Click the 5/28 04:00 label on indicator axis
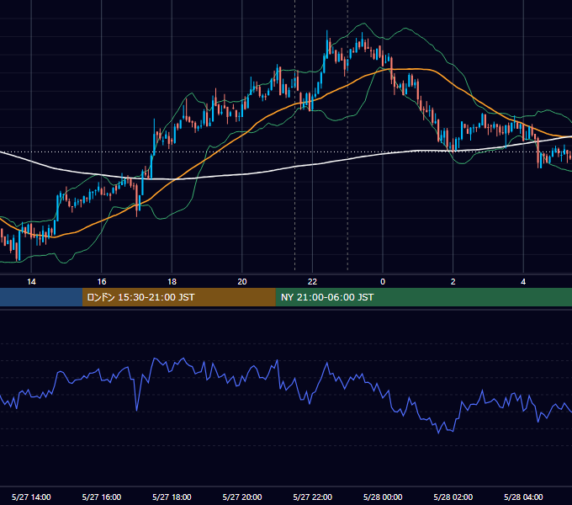This screenshot has width=572, height=505. click(x=523, y=497)
